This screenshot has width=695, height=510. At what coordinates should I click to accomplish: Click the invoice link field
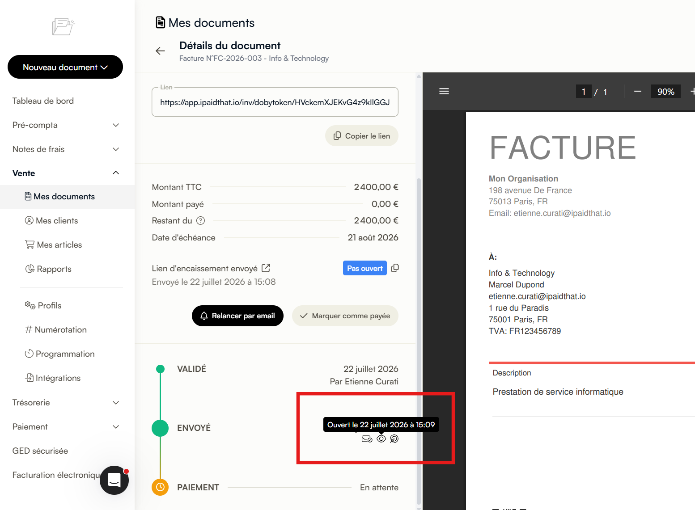[275, 102]
